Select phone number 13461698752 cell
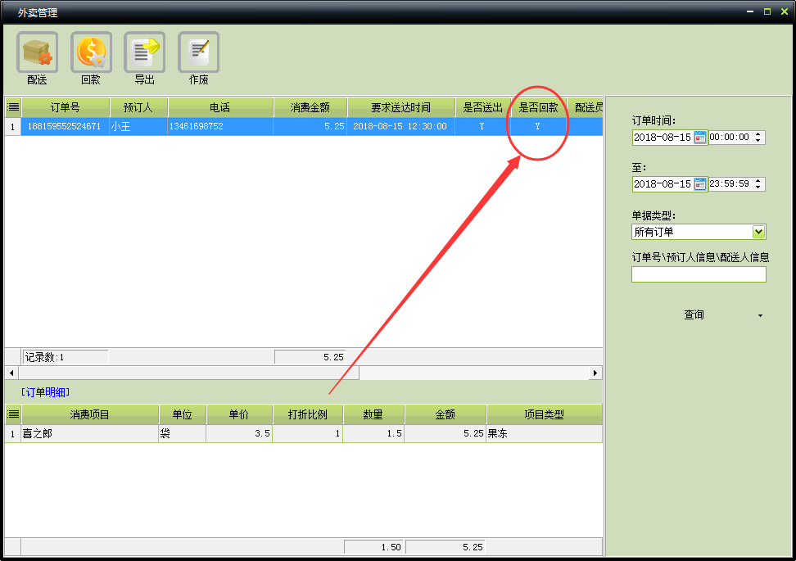 click(x=220, y=126)
